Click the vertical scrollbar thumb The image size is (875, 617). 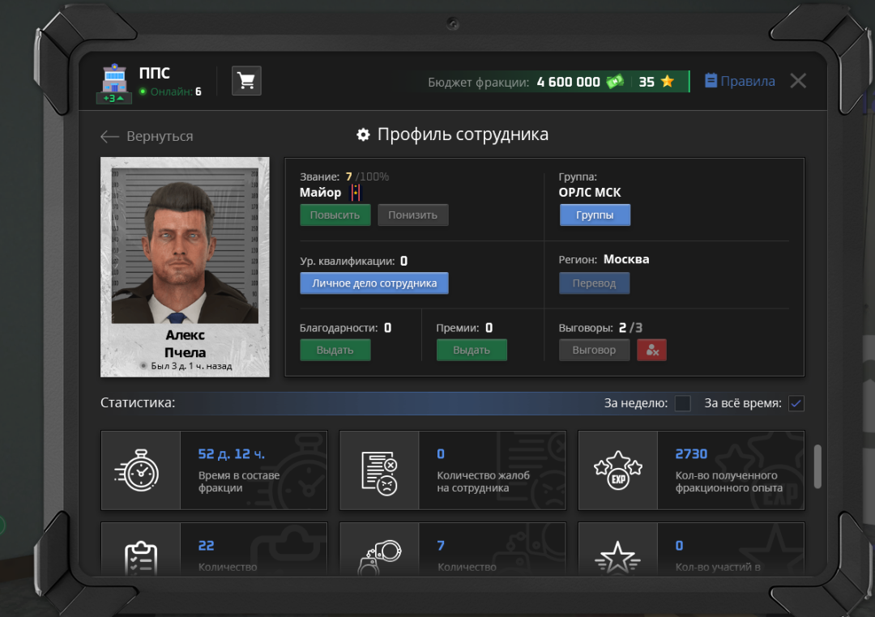click(x=817, y=466)
